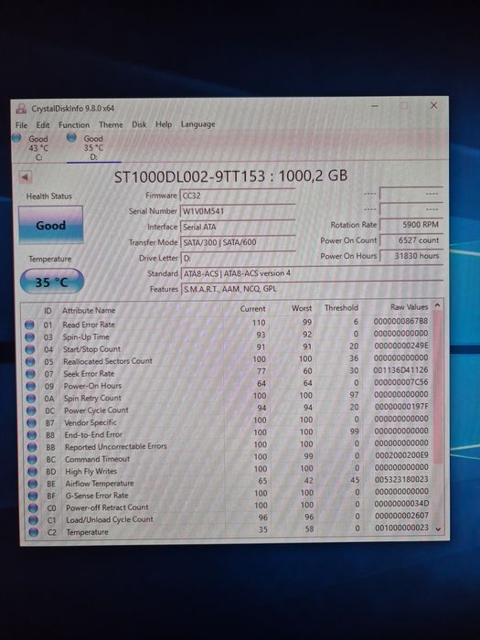Click status icon for Spin Retry Count
The image size is (480, 640).
(31, 399)
